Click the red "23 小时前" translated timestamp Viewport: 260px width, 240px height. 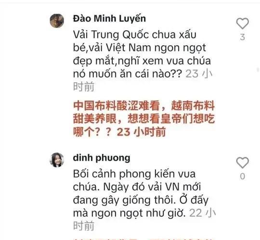141,132
